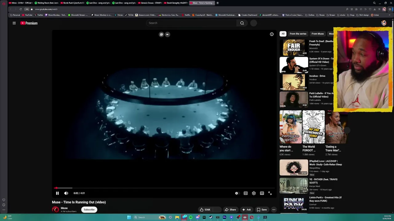Click the Ask button under the video
Image resolution: width=394 pixels, height=221 pixels.
click(246, 210)
